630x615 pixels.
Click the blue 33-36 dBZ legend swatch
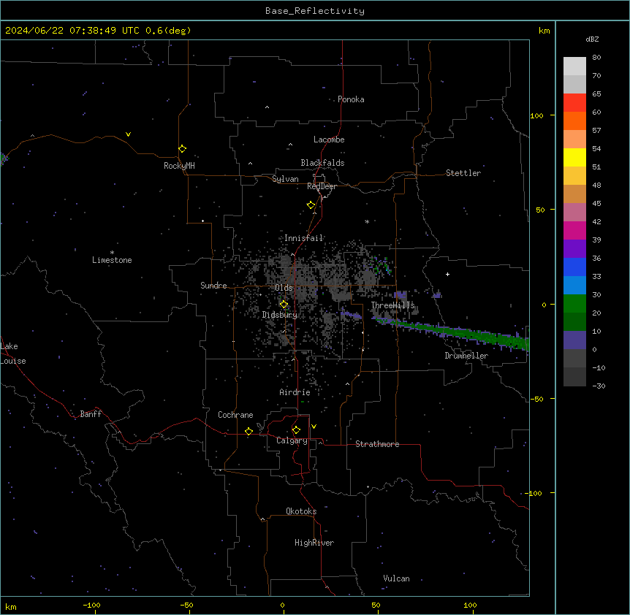point(574,267)
